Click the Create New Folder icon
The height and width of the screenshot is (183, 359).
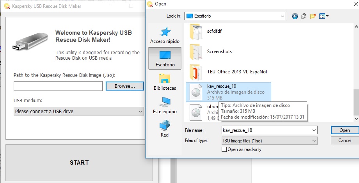click(x=313, y=16)
